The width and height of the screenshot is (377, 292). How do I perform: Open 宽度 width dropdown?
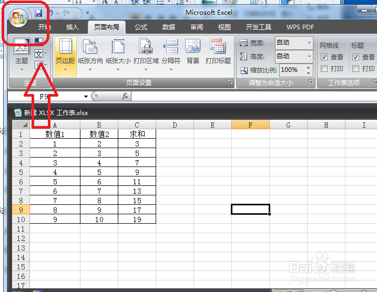click(309, 43)
